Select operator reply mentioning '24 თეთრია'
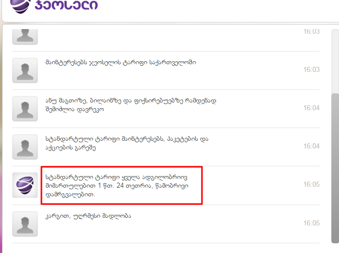The height and width of the screenshot is (253, 339). [117, 186]
